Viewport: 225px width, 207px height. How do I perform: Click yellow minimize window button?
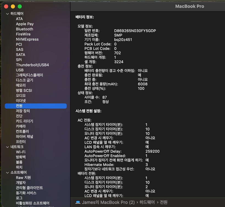[x=13, y=6]
